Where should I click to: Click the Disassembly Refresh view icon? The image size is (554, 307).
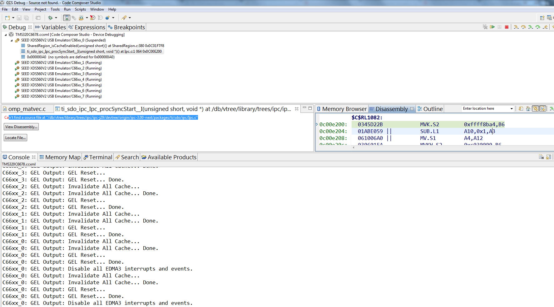click(x=521, y=108)
